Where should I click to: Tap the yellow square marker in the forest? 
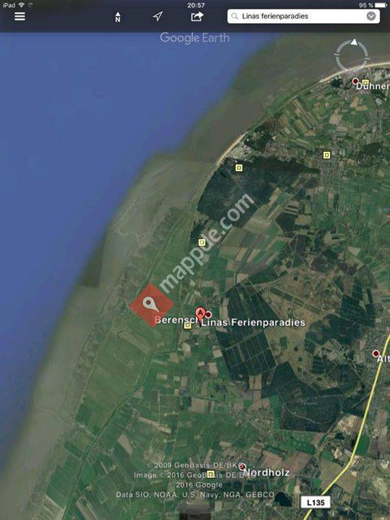pos(239,168)
